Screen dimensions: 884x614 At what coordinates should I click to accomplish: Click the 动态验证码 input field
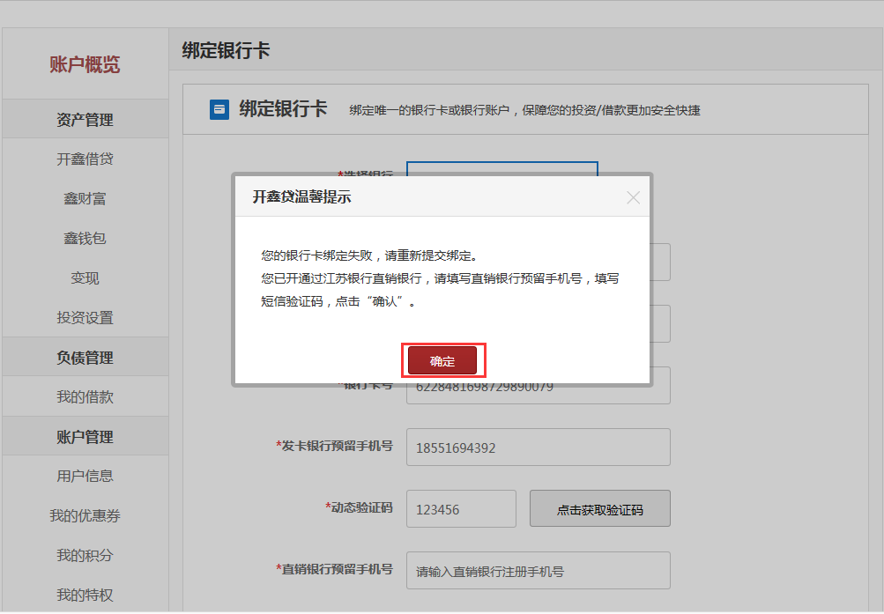click(461, 508)
